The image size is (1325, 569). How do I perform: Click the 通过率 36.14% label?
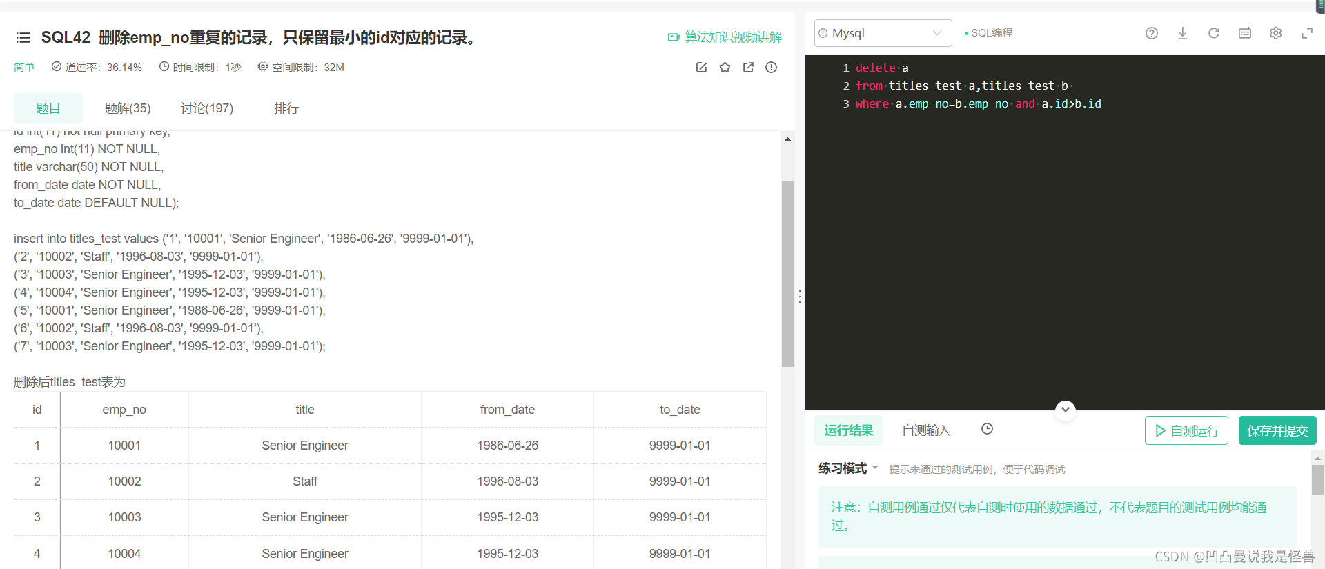pos(97,67)
